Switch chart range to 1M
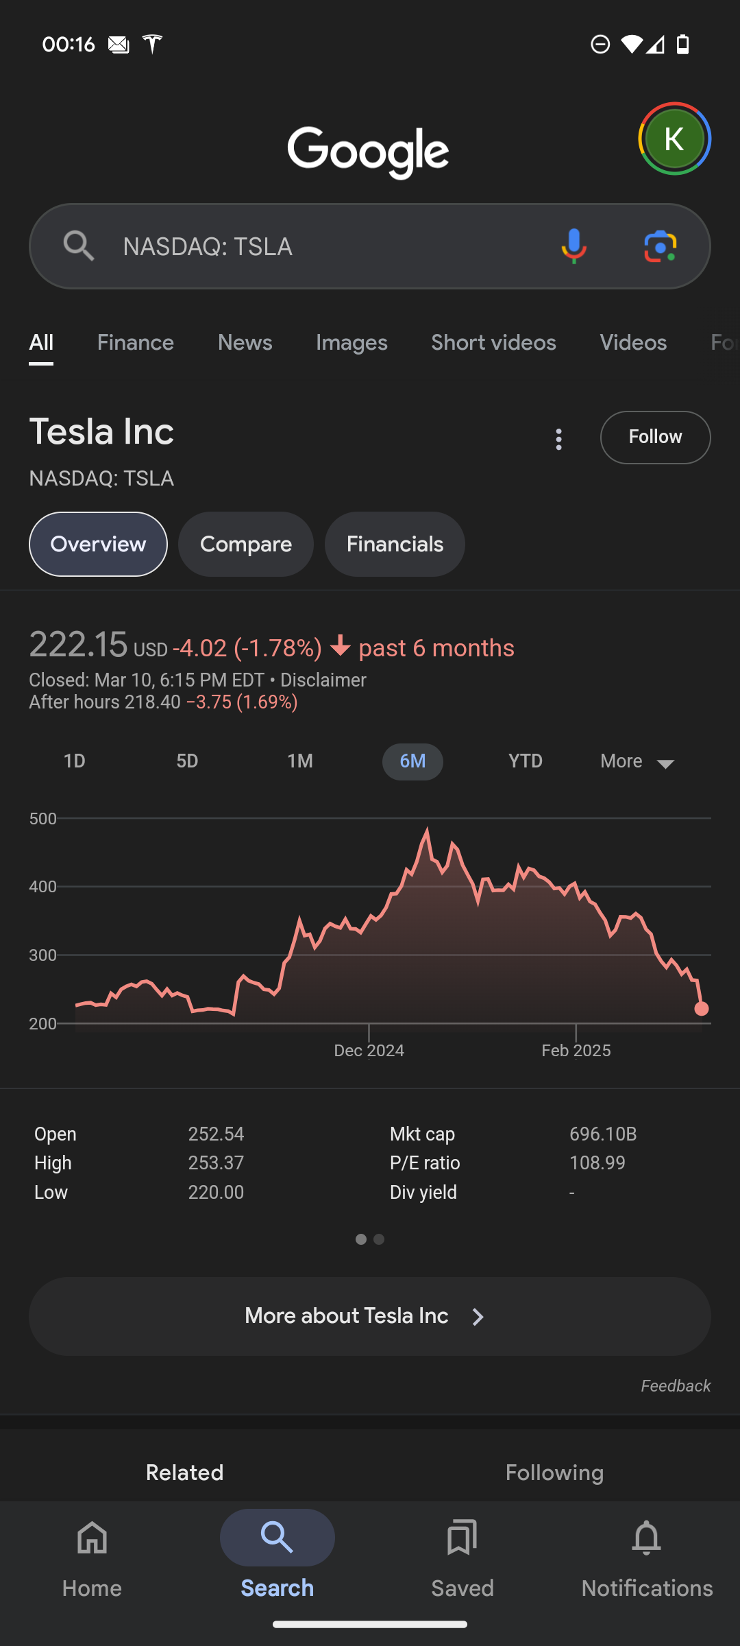Viewport: 740px width, 1646px height. click(x=300, y=761)
